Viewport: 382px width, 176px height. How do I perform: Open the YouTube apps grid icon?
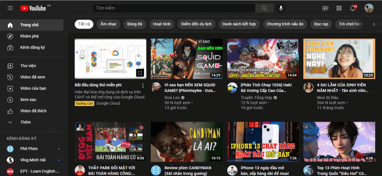339,8
